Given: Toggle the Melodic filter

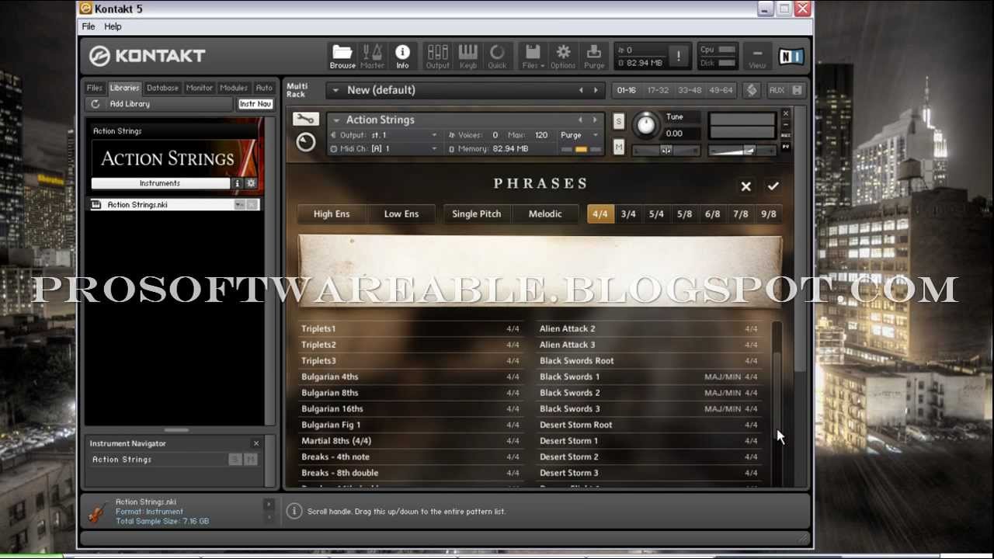Looking at the screenshot, I should [x=545, y=214].
